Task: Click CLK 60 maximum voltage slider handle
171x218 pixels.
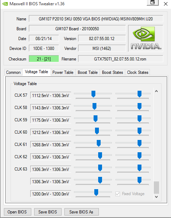Action: (139, 131)
